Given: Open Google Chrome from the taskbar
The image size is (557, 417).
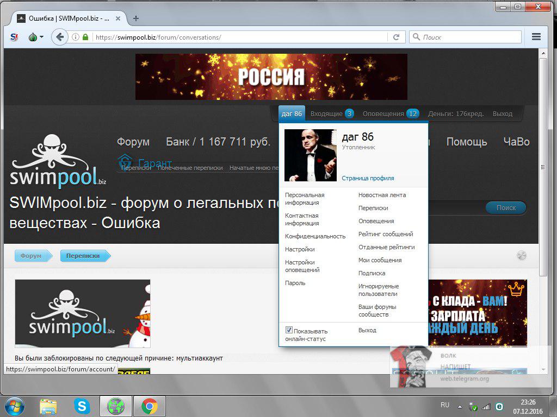Looking at the screenshot, I should 150,406.
